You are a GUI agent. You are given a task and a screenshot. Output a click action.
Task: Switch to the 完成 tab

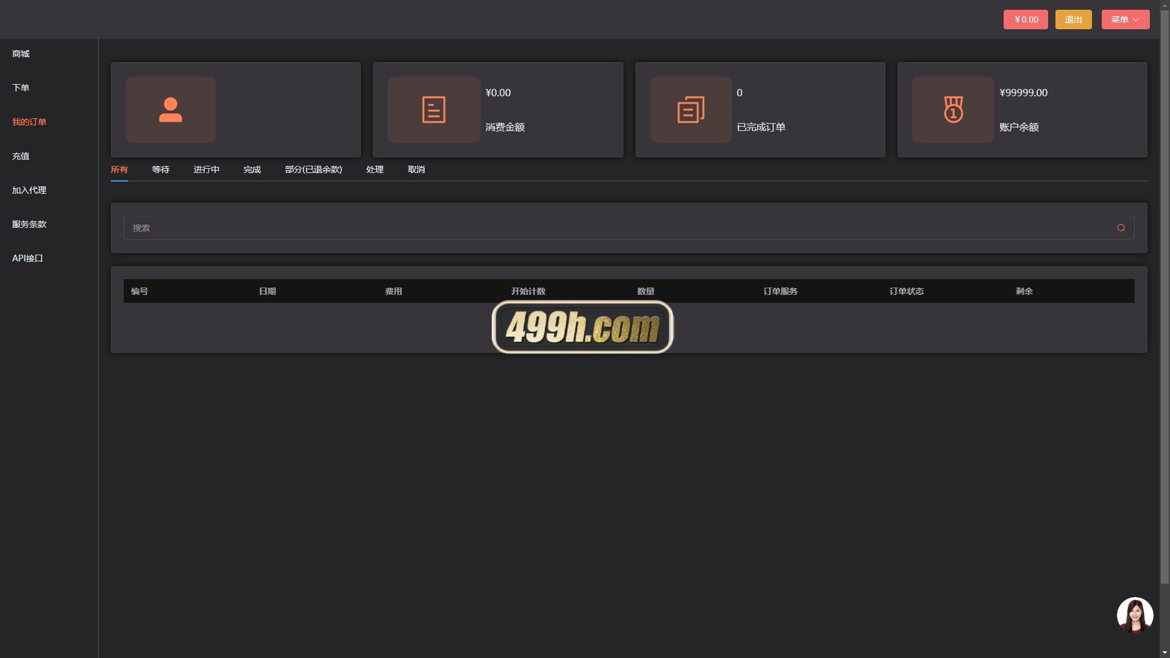pyautogui.click(x=252, y=169)
